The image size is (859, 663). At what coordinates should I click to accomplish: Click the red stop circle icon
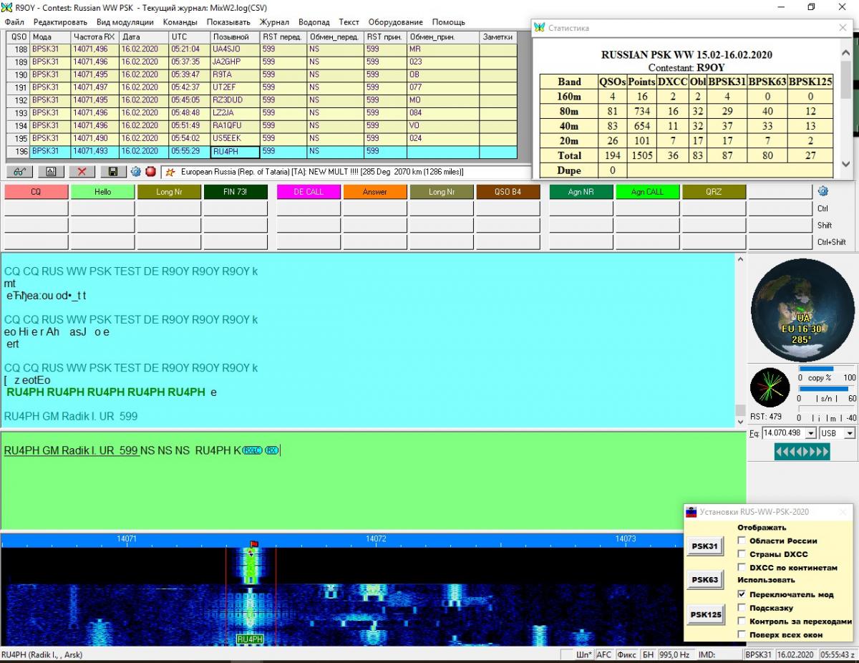coord(150,172)
